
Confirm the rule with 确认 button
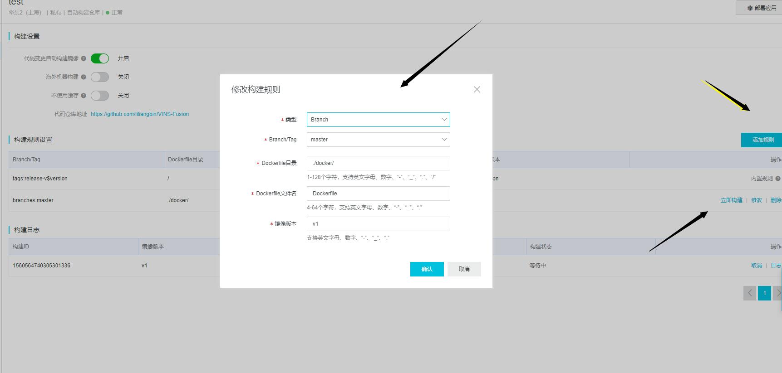(x=427, y=269)
